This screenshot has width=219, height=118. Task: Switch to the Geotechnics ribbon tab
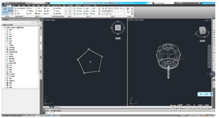(87, 6)
